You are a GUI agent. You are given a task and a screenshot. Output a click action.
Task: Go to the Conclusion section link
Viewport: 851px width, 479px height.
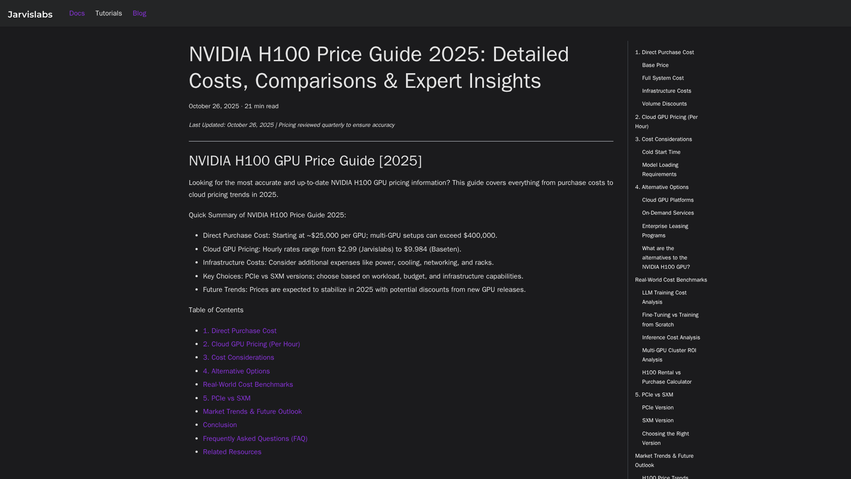[220, 425]
